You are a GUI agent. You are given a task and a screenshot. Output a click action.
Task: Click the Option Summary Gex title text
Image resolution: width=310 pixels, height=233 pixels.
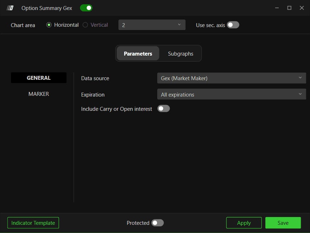click(47, 8)
